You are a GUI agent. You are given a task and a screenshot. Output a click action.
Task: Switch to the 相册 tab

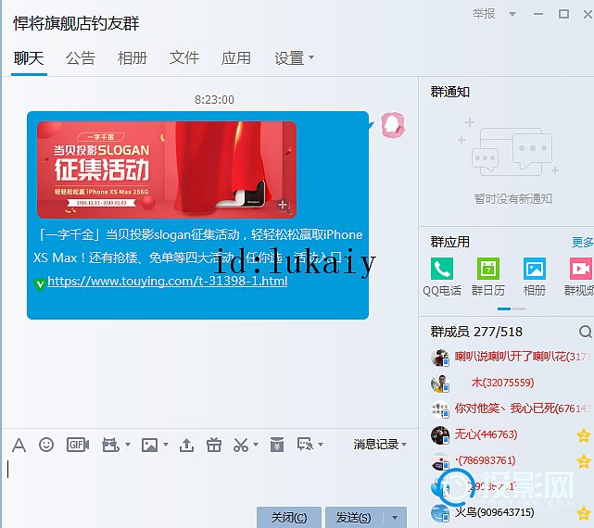tap(133, 58)
